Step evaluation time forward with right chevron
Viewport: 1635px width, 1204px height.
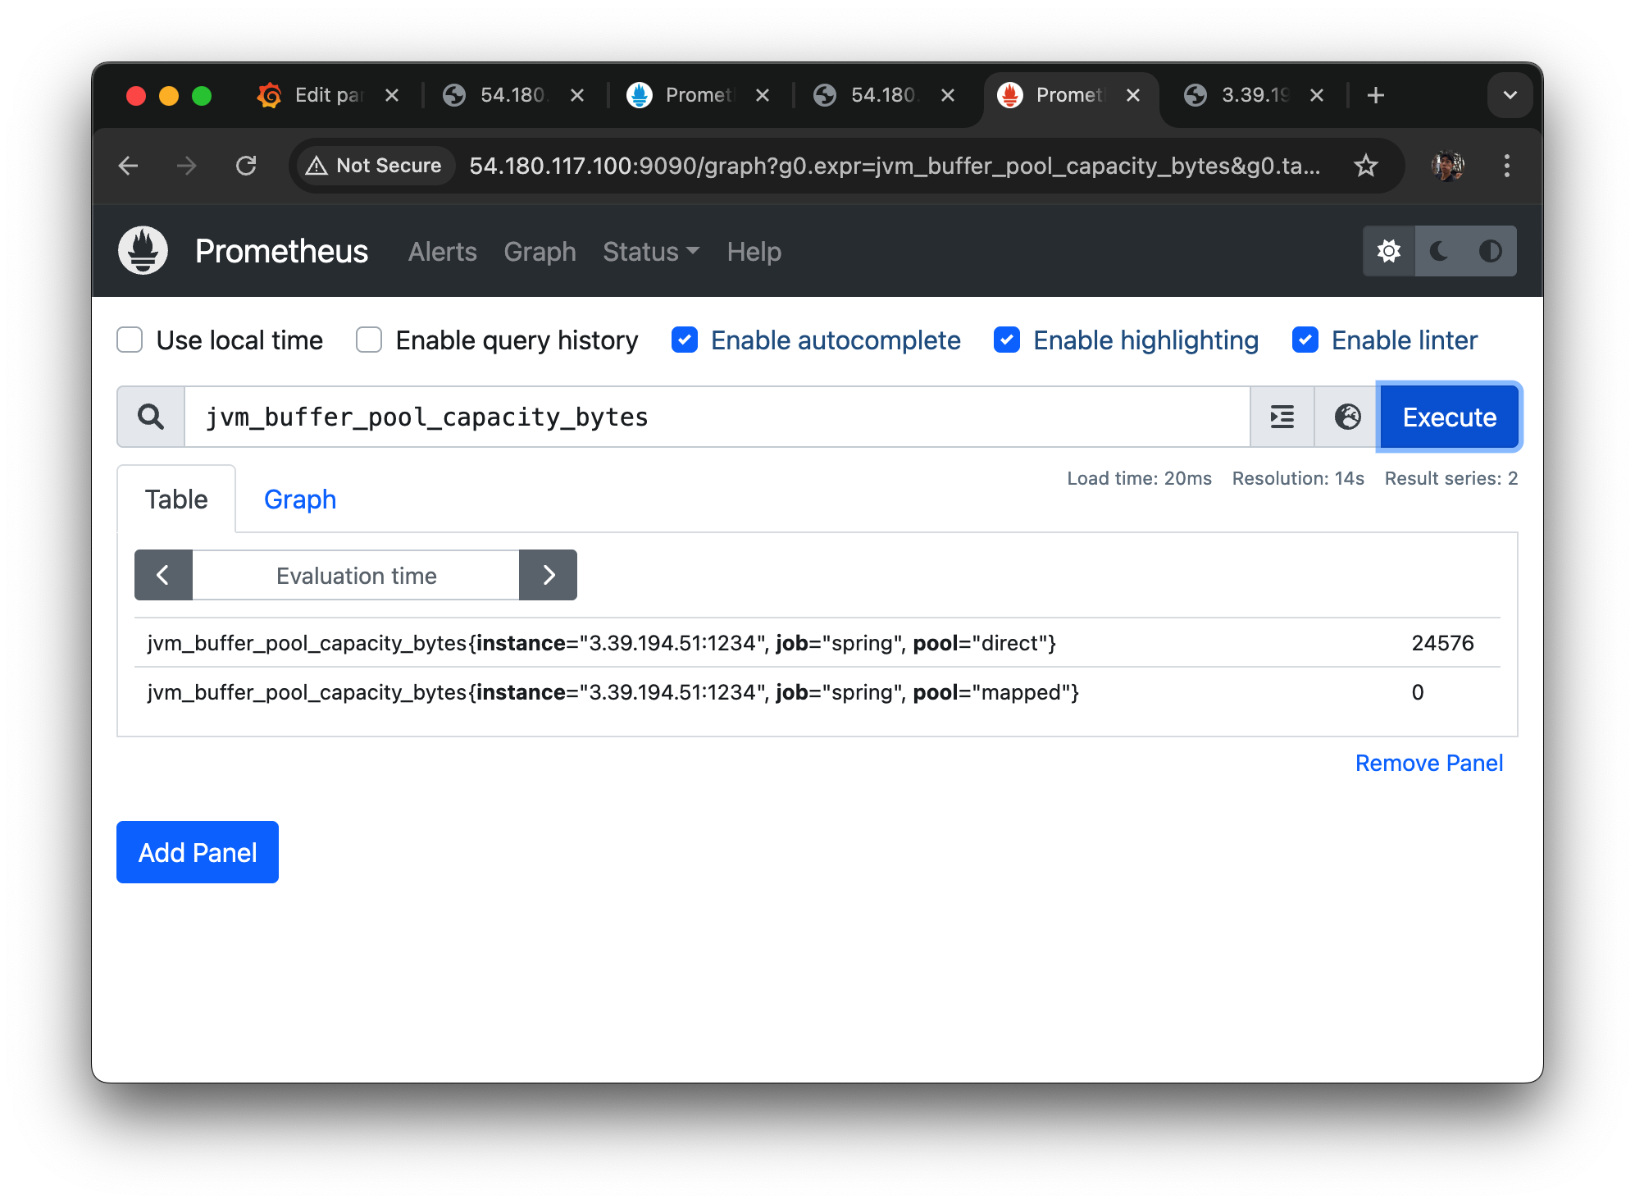pyautogui.click(x=548, y=575)
